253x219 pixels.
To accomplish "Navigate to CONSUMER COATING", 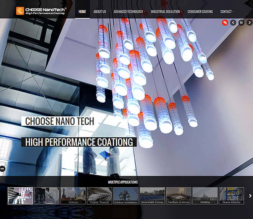I will pyautogui.click(x=200, y=11).
